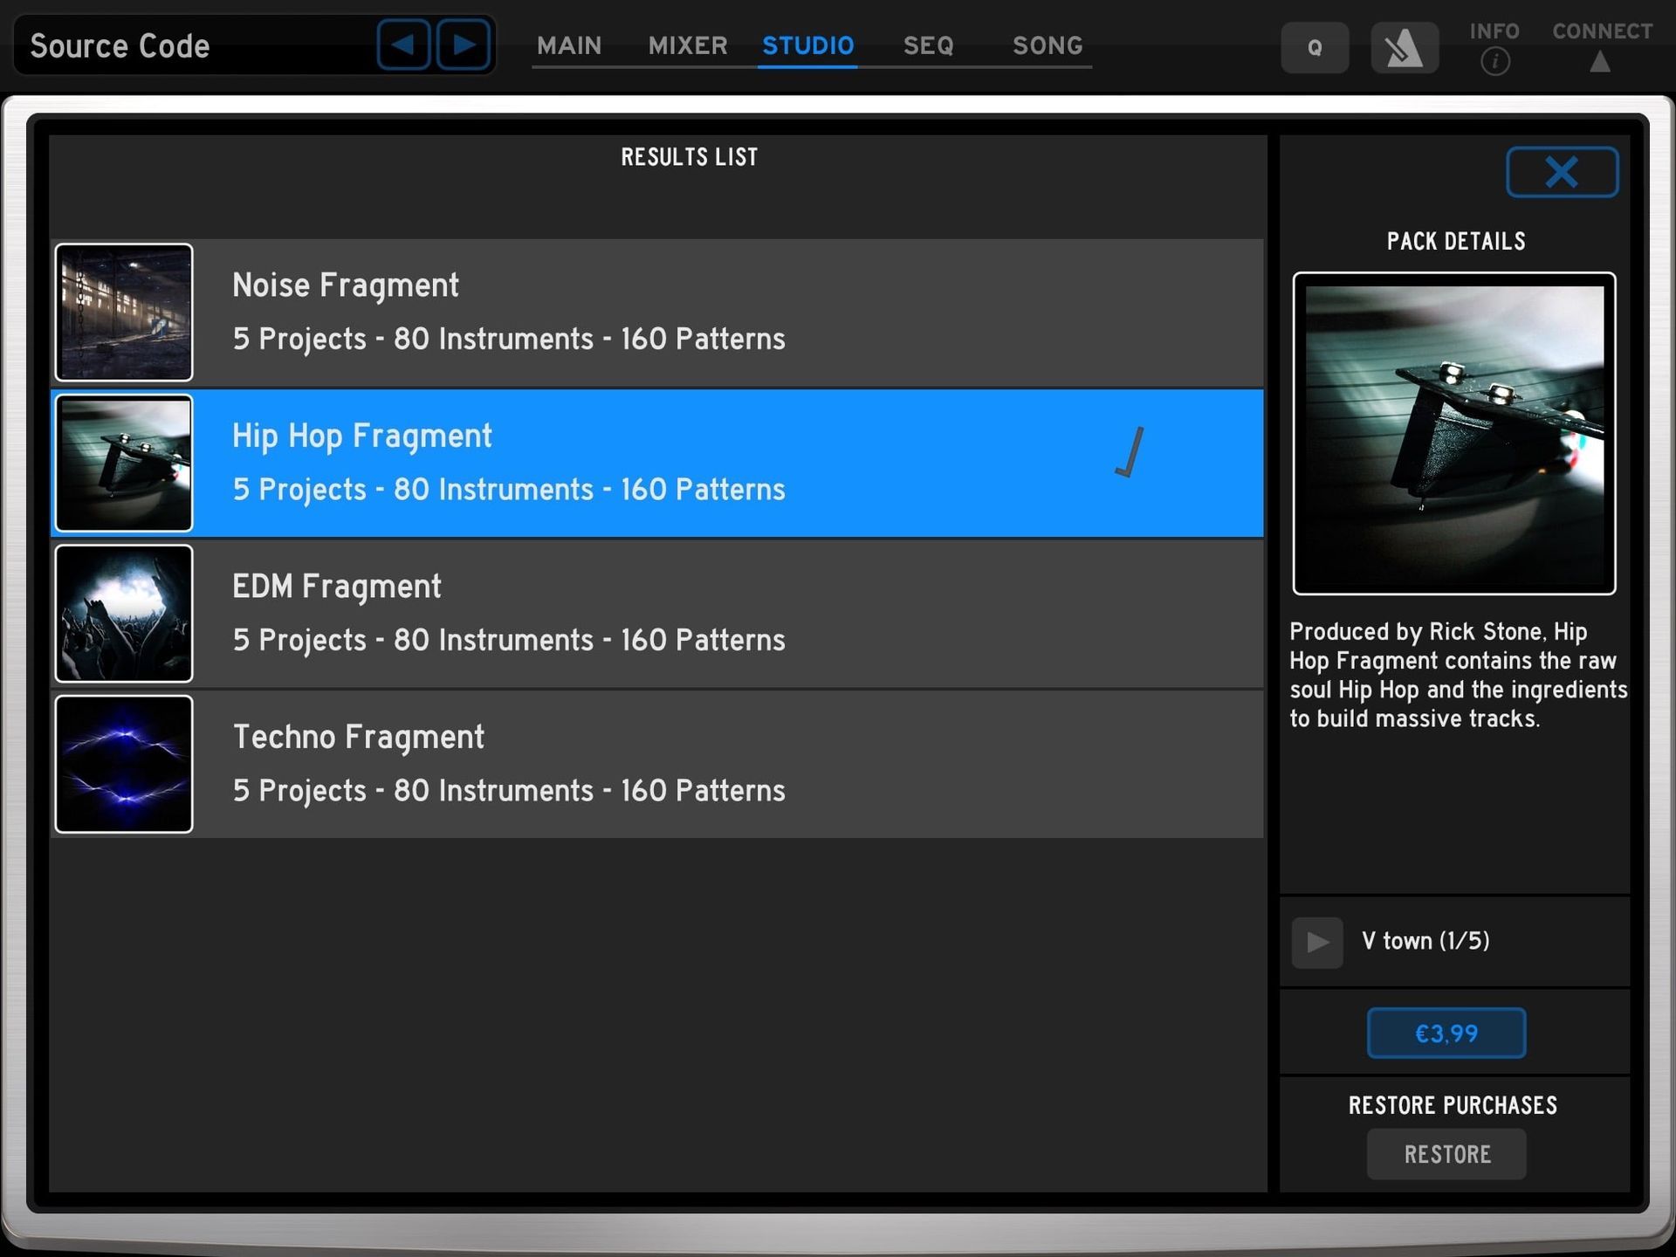Image resolution: width=1676 pixels, height=1257 pixels.
Task: Toggle the Q quantize button
Action: 1315,47
